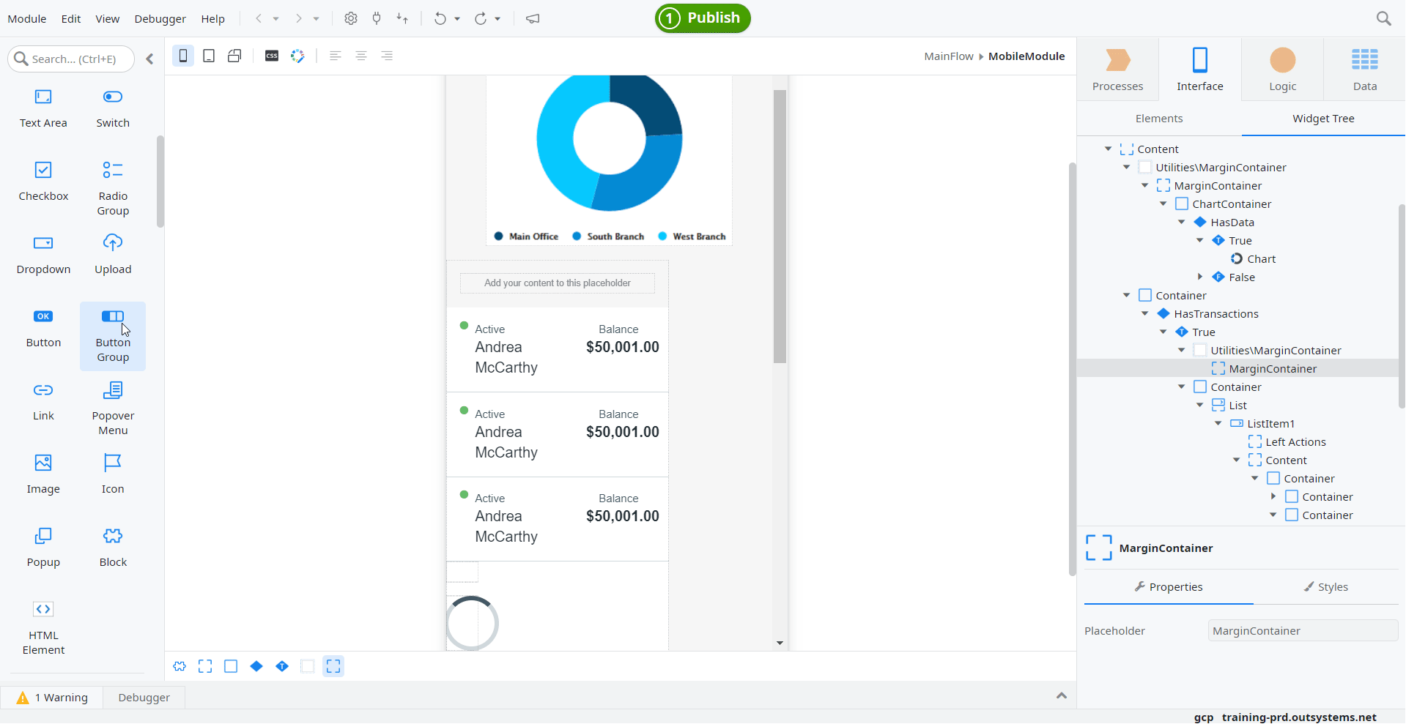Switch to the Elements tab
Screen dimensions: 1406x724
click(x=1159, y=119)
